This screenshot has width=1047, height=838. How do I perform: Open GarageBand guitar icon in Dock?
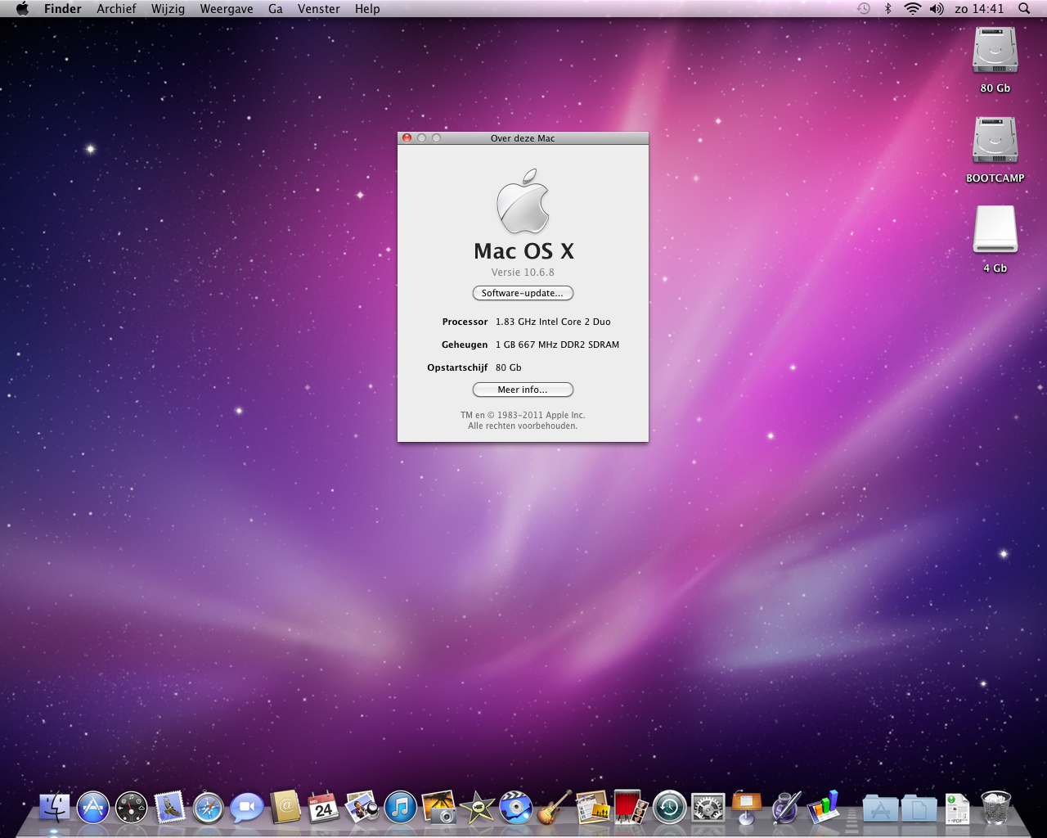point(554,808)
